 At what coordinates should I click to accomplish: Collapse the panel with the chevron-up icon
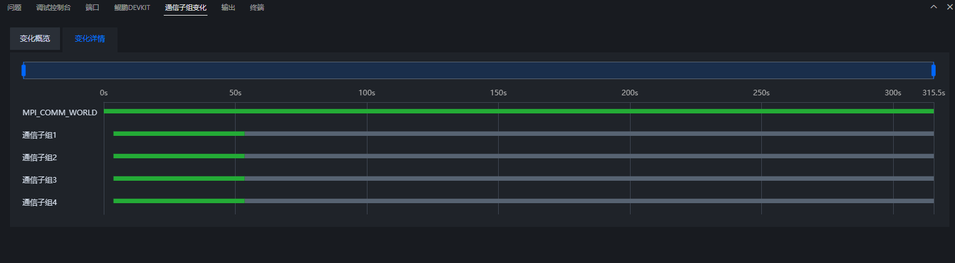coord(934,7)
